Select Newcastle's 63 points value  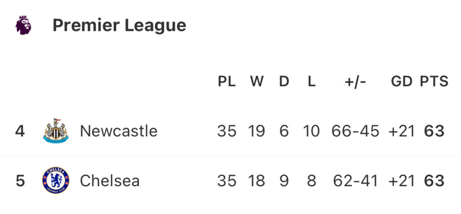pyautogui.click(x=434, y=131)
